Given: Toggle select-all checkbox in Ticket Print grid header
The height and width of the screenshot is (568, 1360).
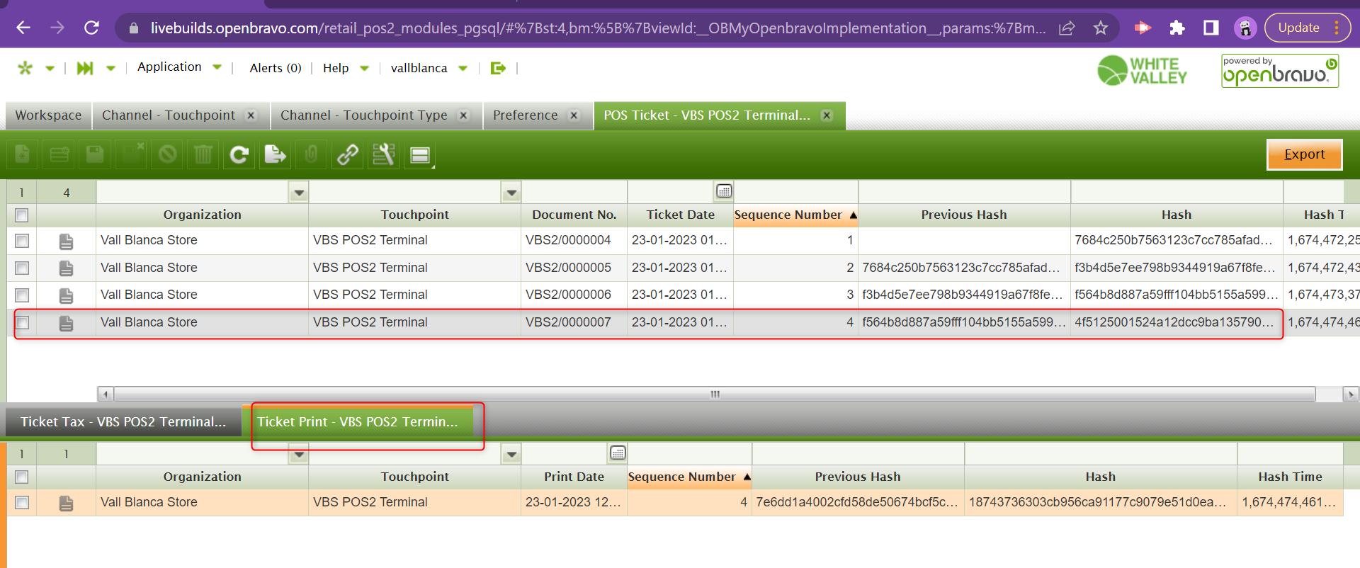Looking at the screenshot, I should 22,477.
